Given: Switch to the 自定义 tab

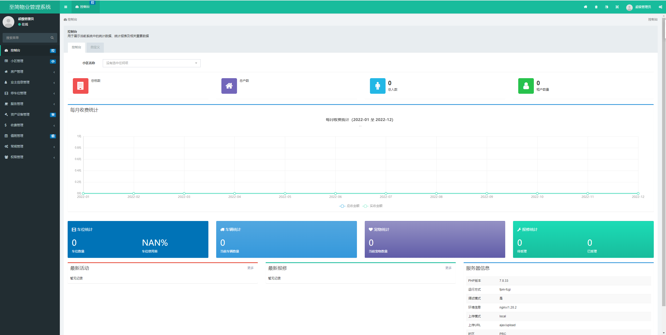Looking at the screenshot, I should pos(95,47).
